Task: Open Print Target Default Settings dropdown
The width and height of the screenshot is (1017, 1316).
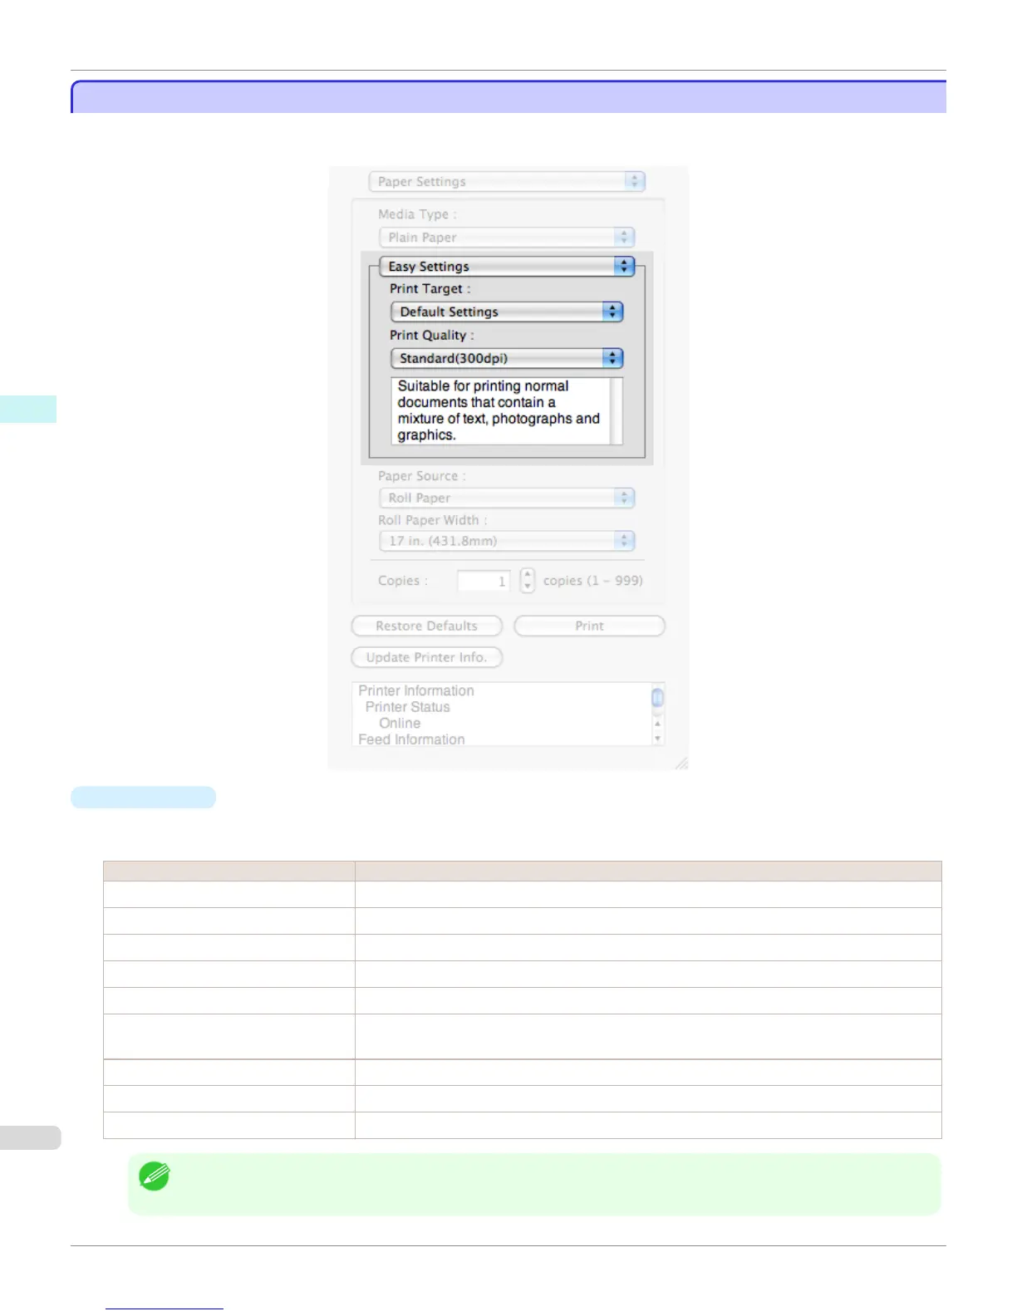Action: [x=507, y=312]
